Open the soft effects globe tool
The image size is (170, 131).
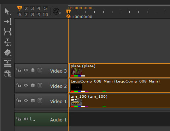7,74
